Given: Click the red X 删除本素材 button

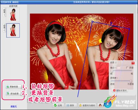Looking at the screenshot, I should pyautogui.click(x=120, y=90).
